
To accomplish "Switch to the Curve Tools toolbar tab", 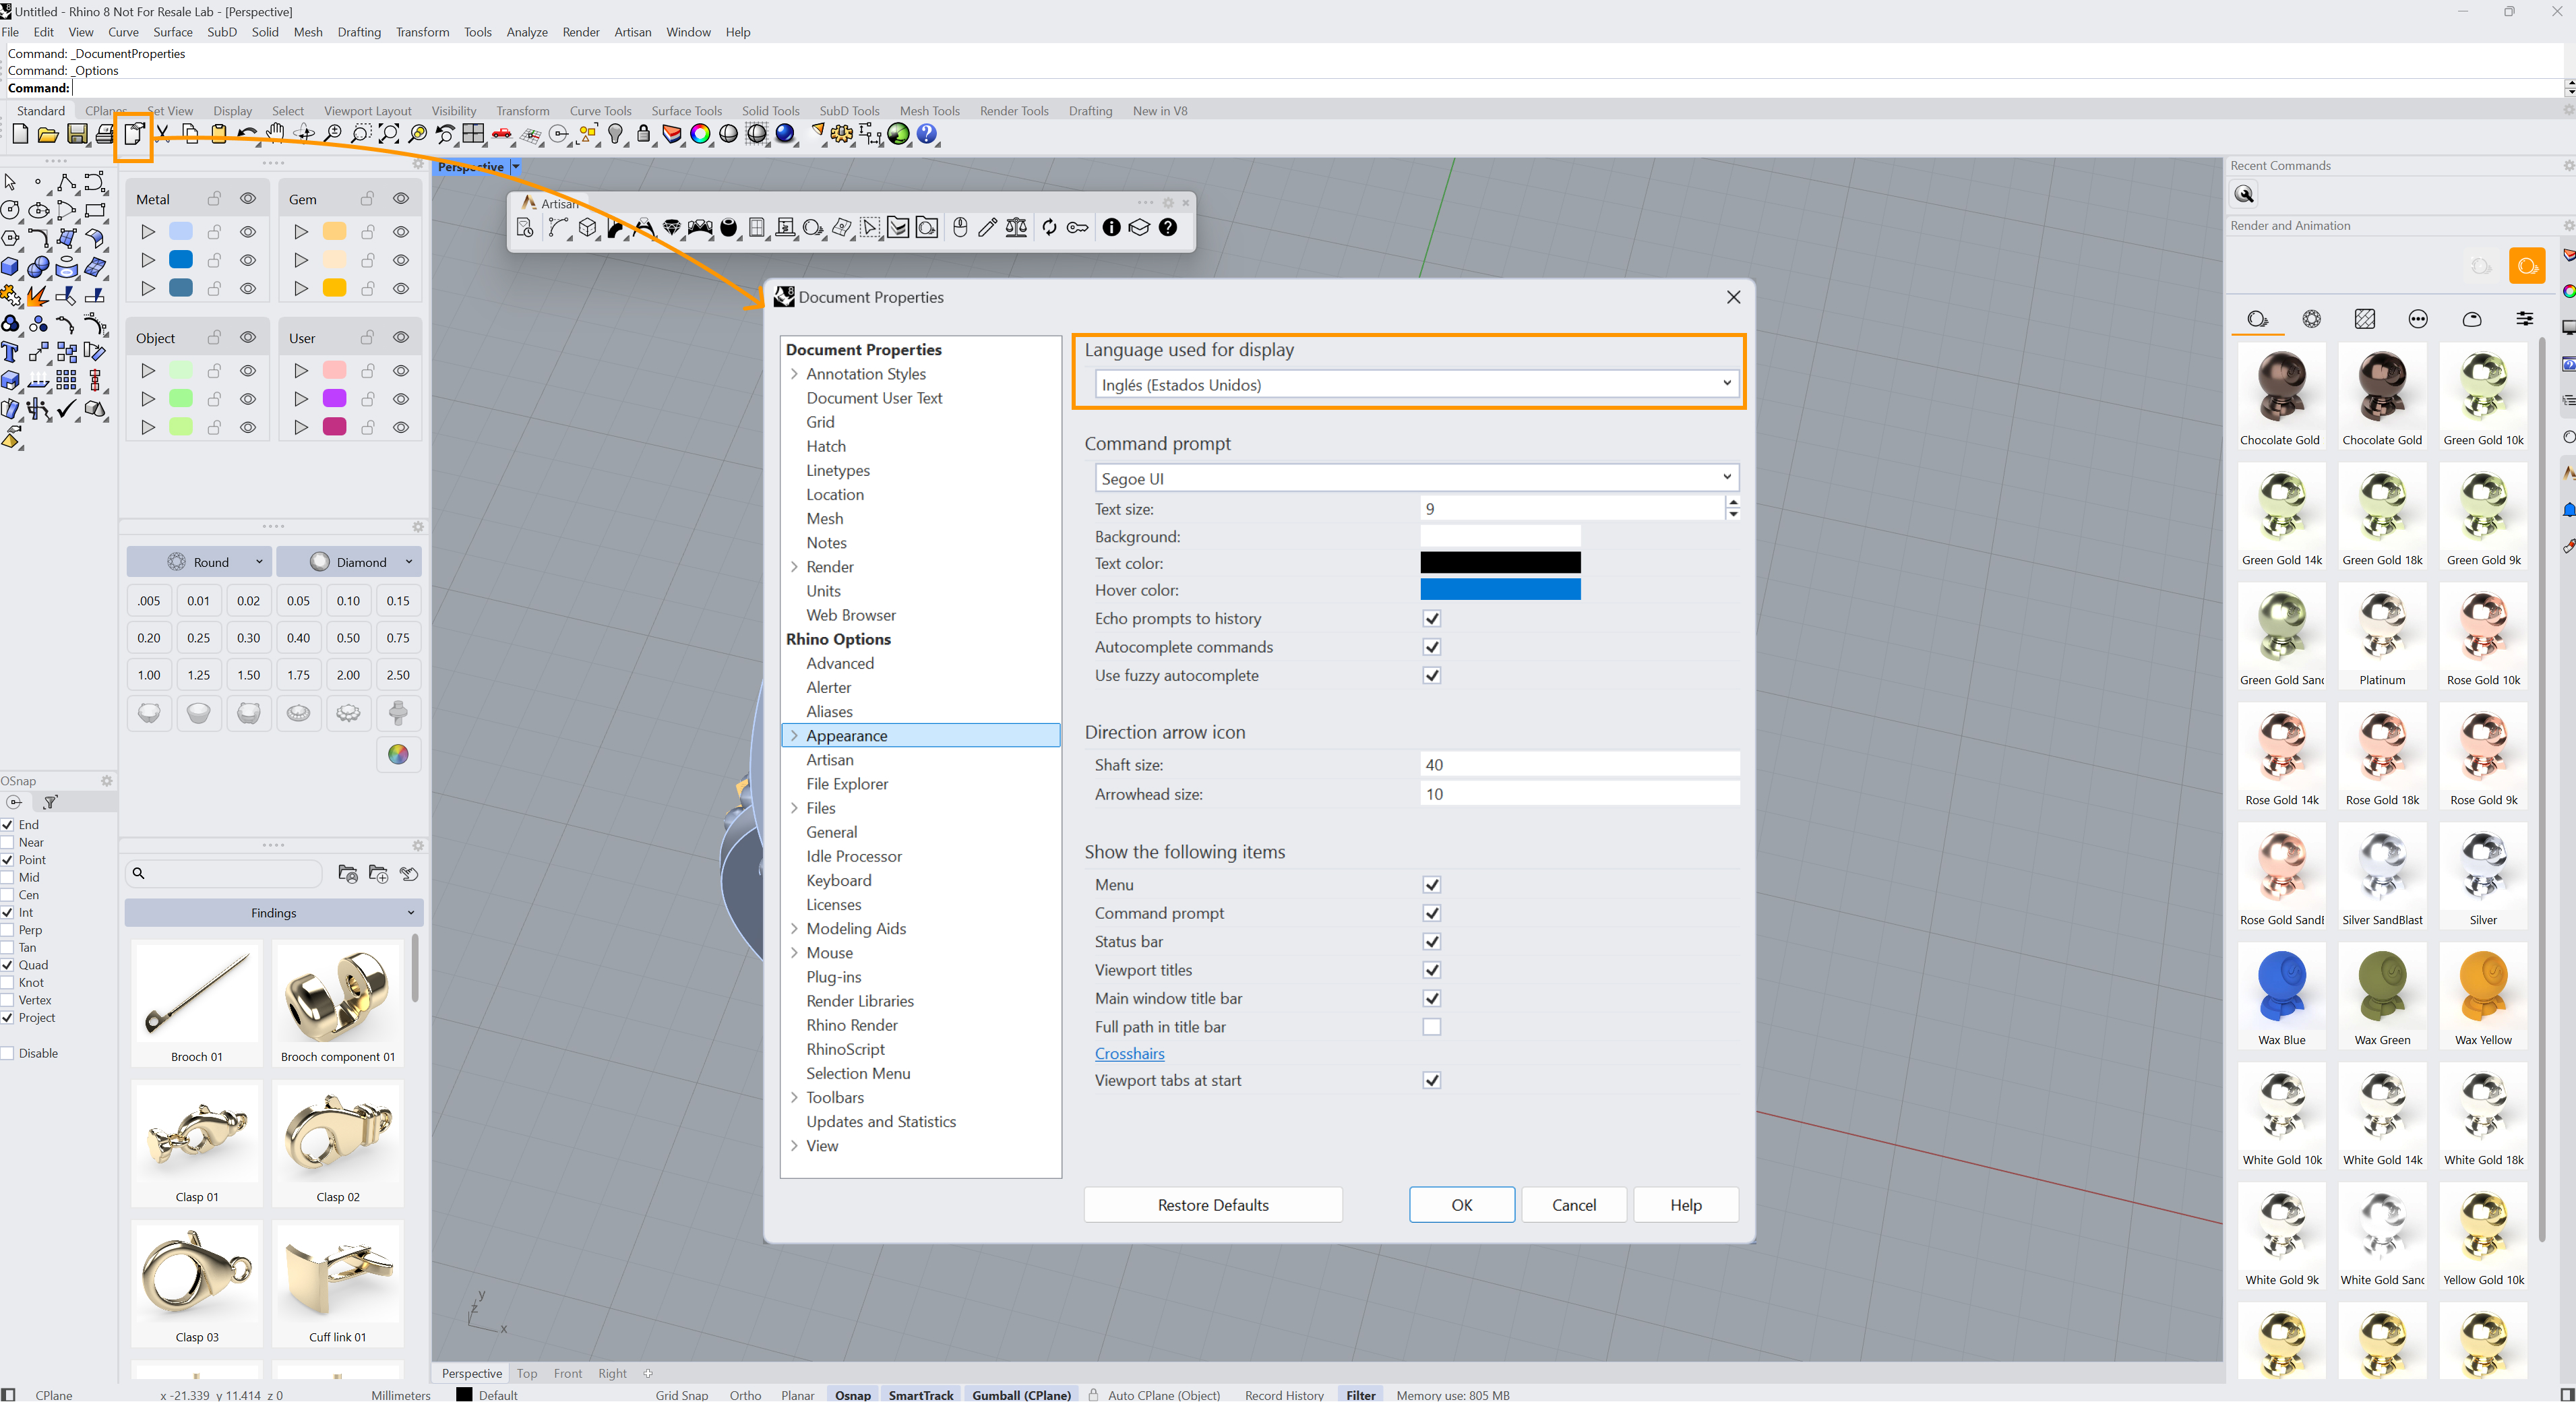I will tap(600, 111).
